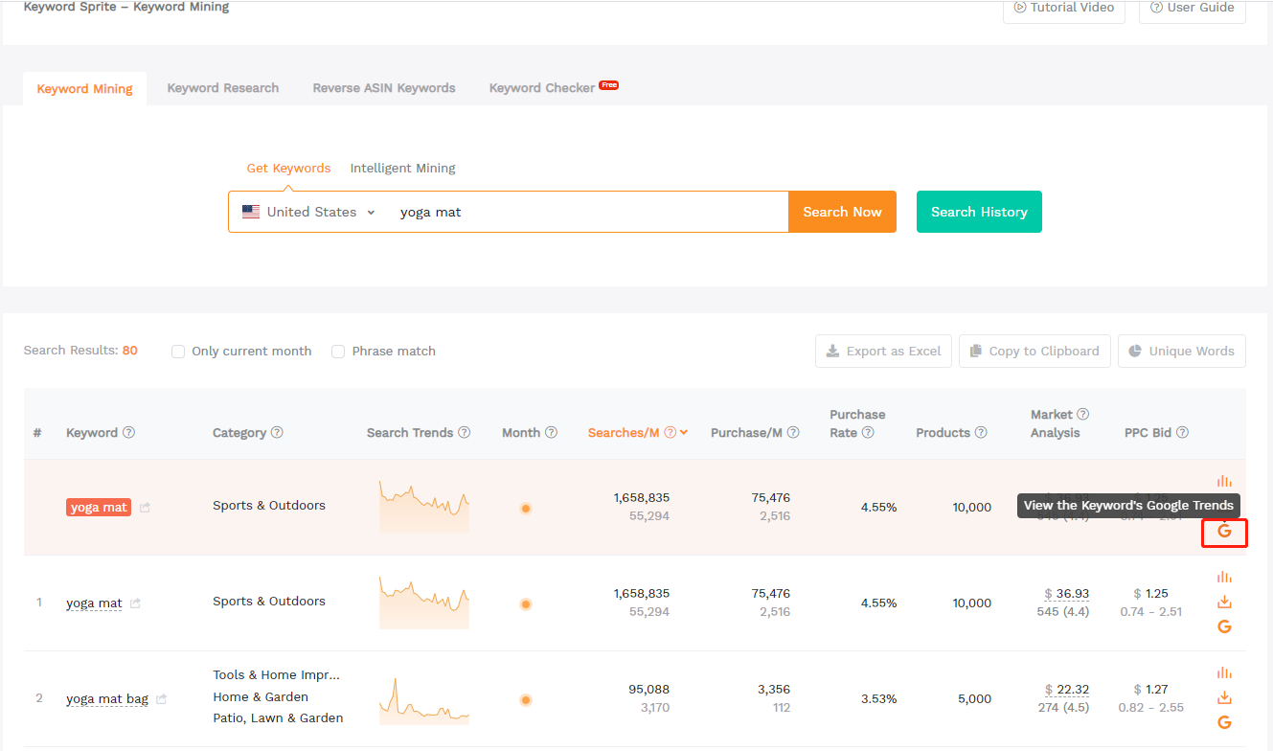
Task: Open Google Trends for highlighted yoga mat row
Action: click(x=1224, y=531)
